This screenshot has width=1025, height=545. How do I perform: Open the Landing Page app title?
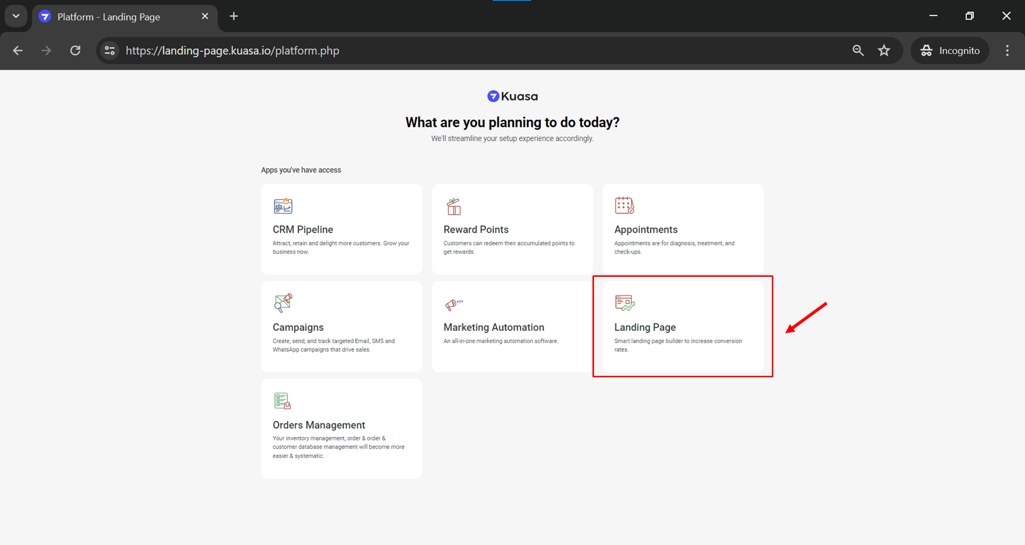tap(645, 327)
